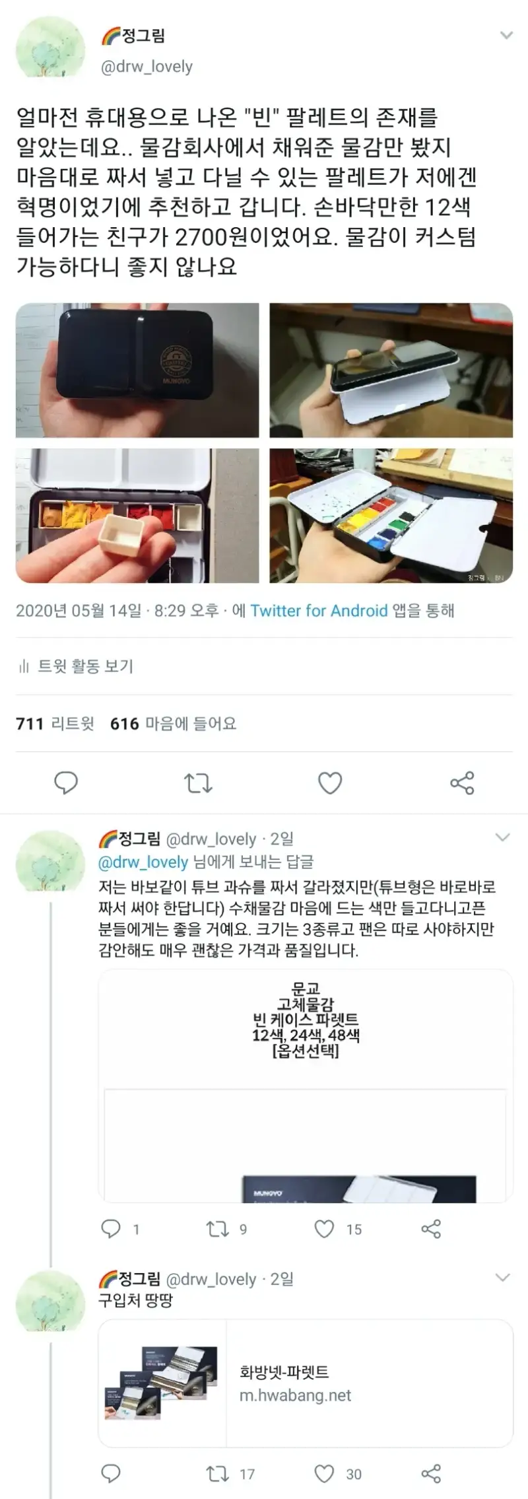The image size is (528, 1499).
Task: Open the Twitter for Android link
Action: click(319, 610)
